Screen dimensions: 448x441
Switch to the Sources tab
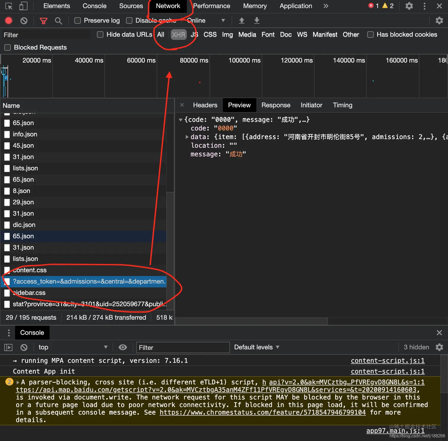(x=131, y=6)
